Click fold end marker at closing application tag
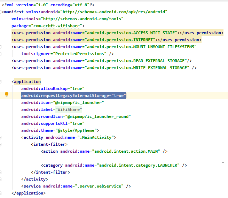This screenshot has width=228, height=198. tap(1, 193)
